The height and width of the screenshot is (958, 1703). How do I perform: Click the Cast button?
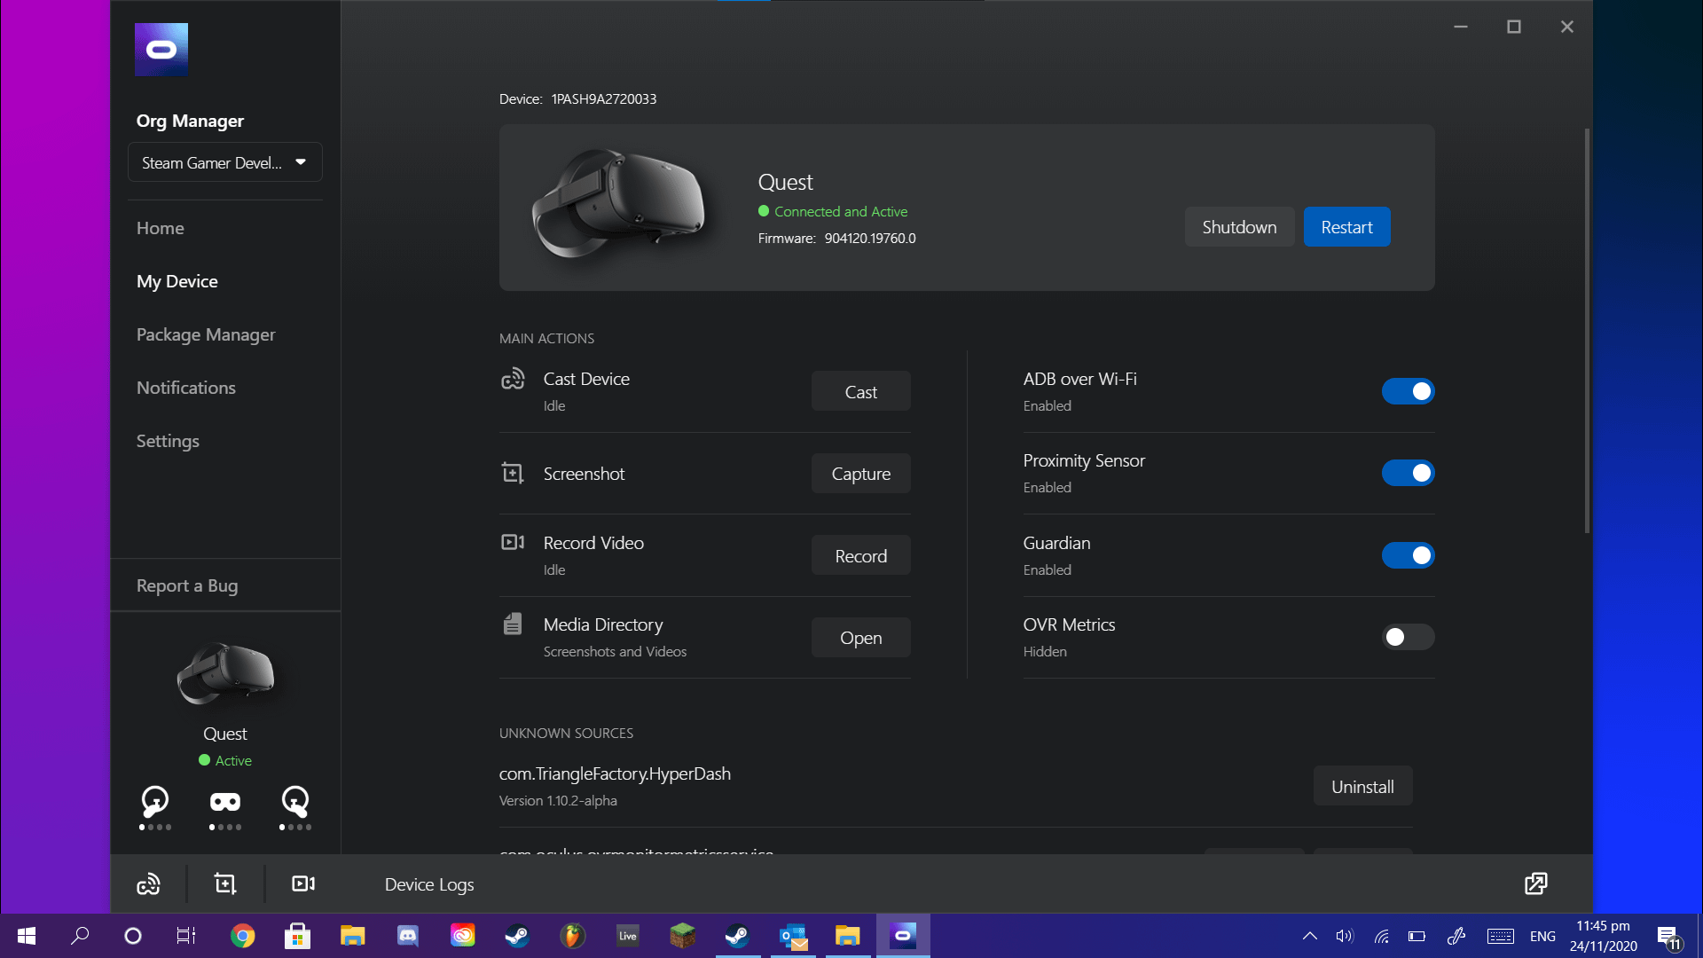tap(860, 391)
